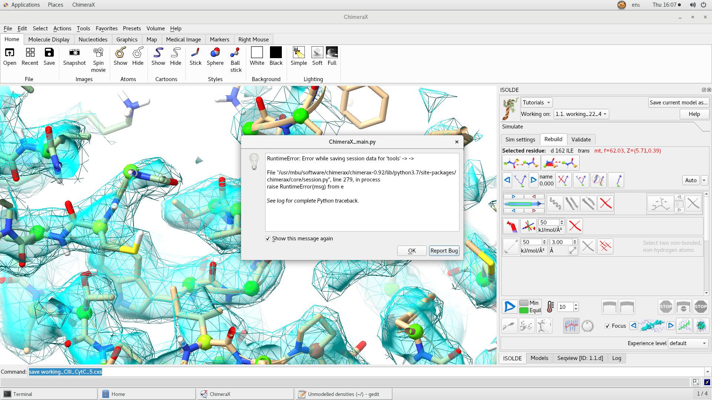Click the Snapshot camera icon

click(x=74, y=53)
